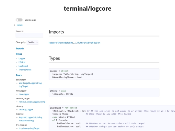This screenshot has width=175, height=131.
Task: Click 'bAllowColors*: bool' field text
Action: [69, 123]
